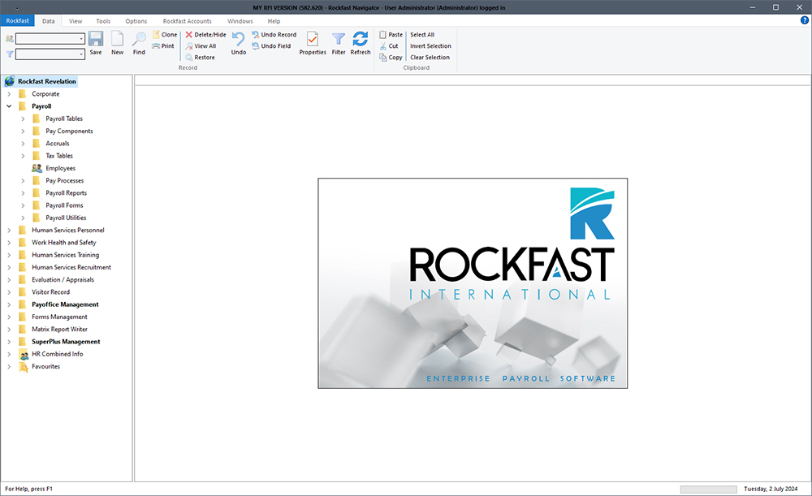Select Payroll Utilities in the tree
The height and width of the screenshot is (496, 812).
point(66,218)
